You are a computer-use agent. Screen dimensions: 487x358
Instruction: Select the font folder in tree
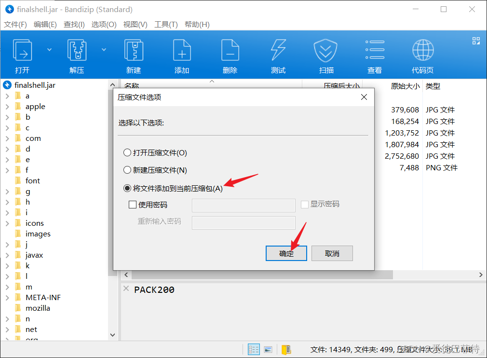pos(33,180)
